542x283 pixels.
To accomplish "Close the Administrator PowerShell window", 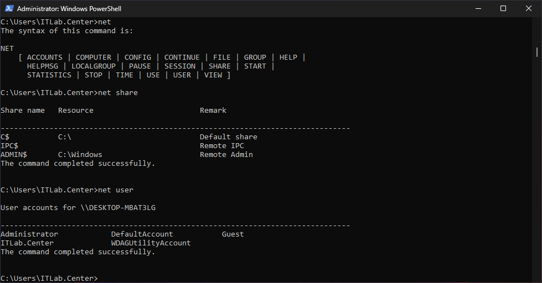I will coord(529,8).
